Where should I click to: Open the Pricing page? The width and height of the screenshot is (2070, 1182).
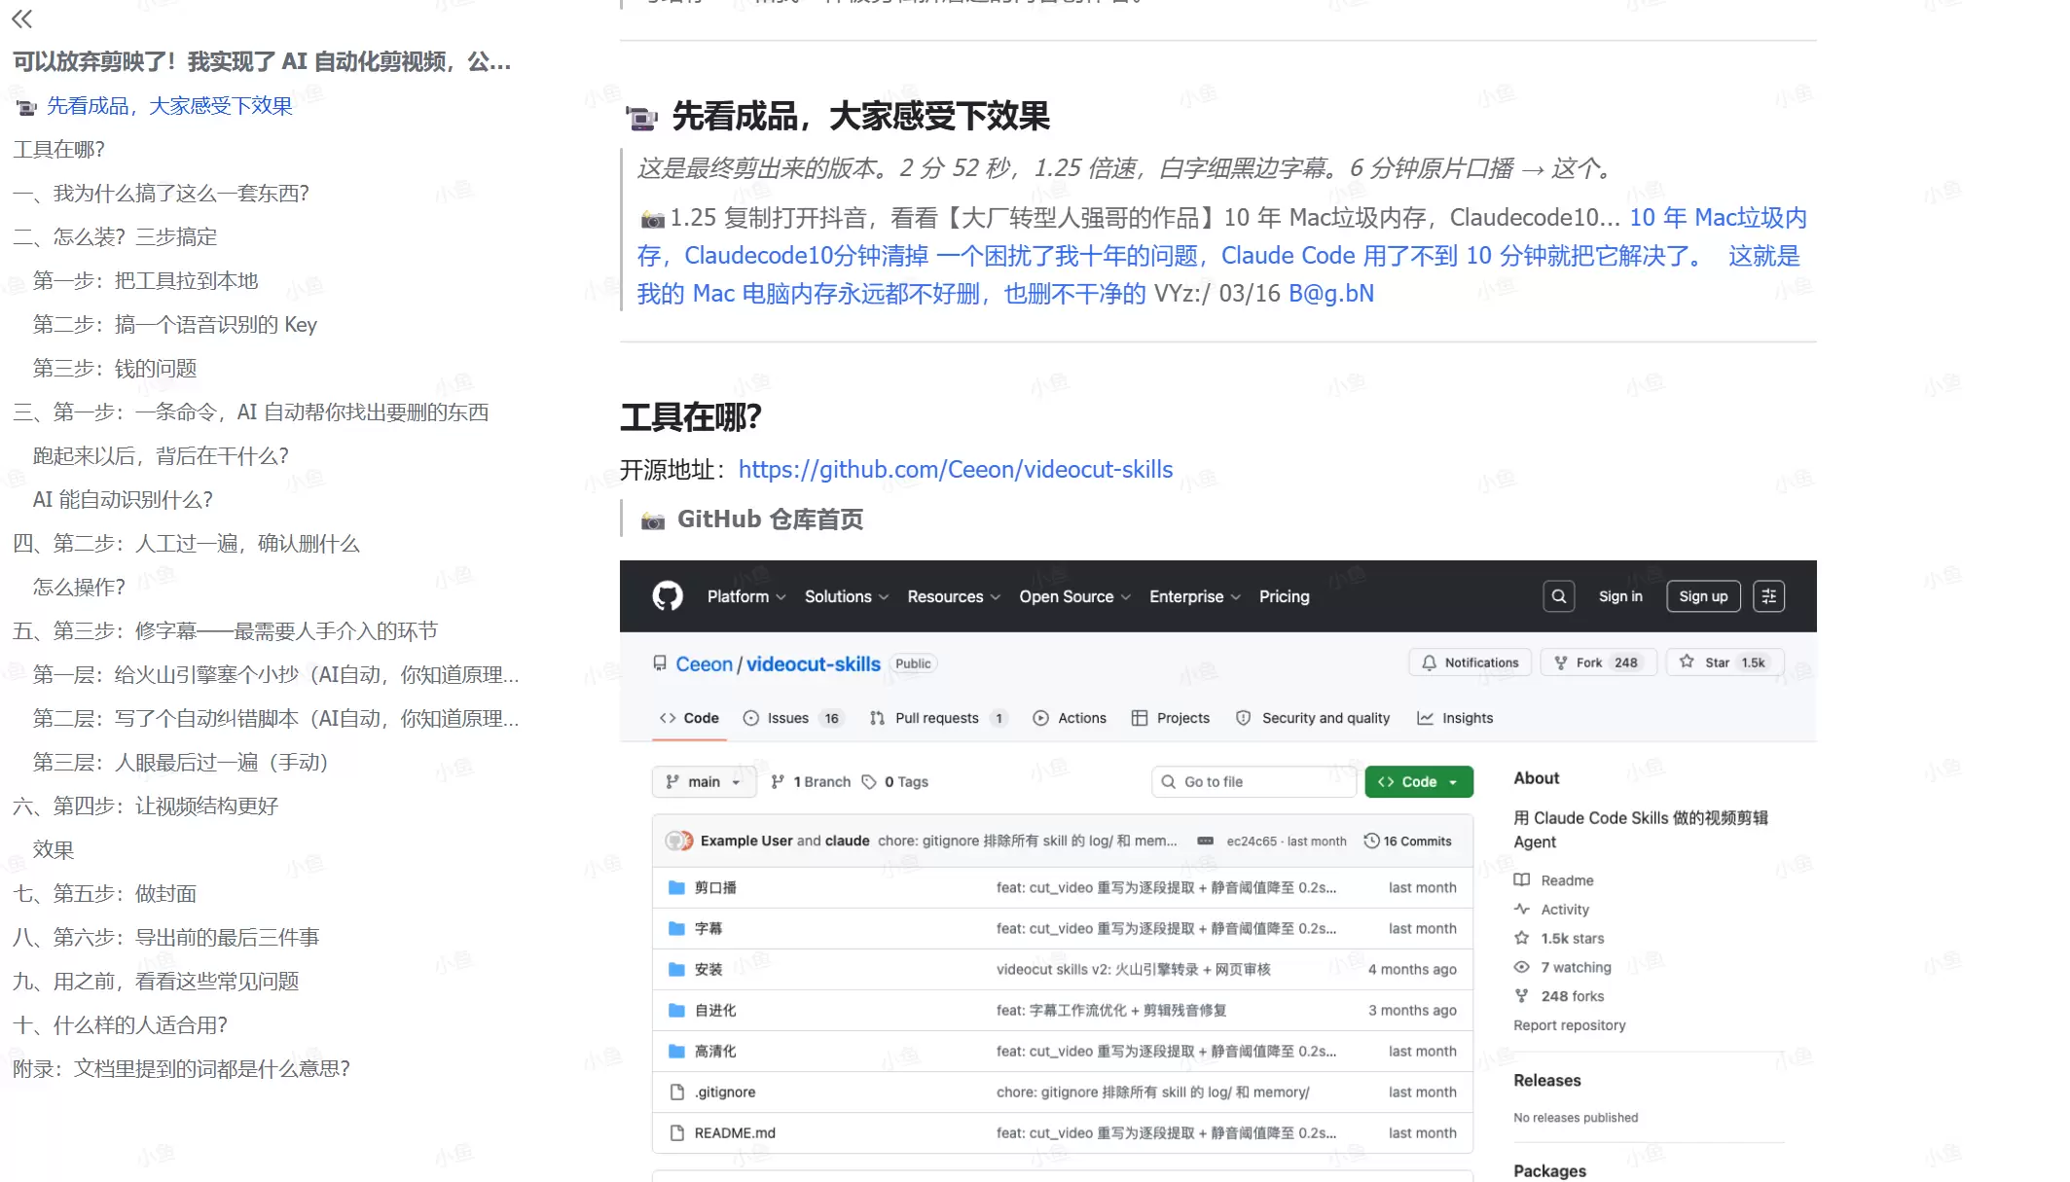1284,596
